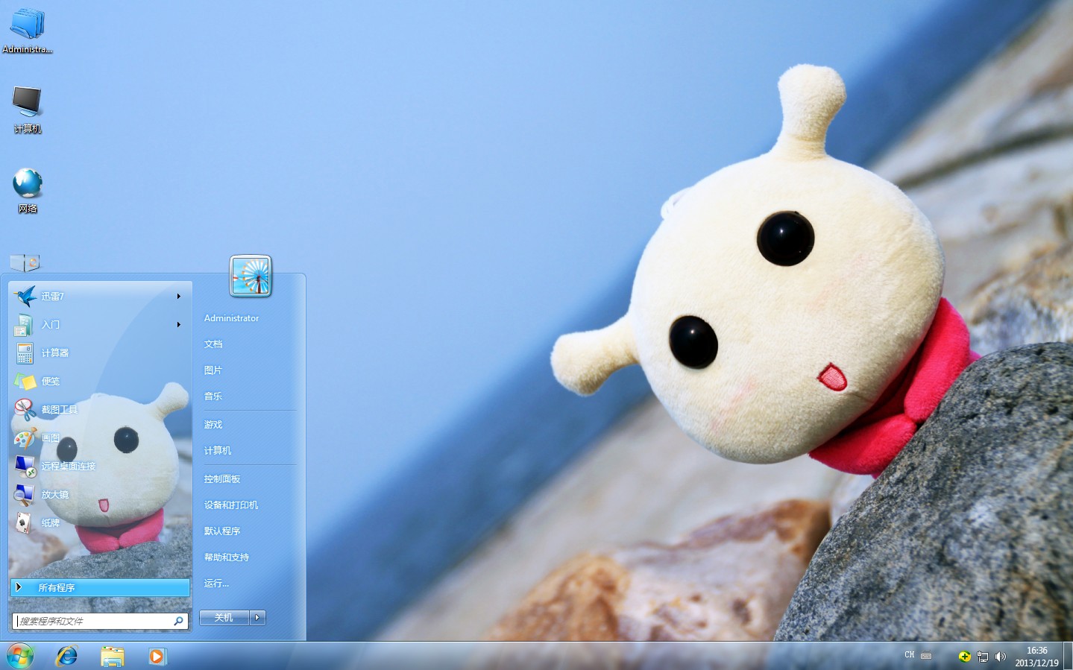Open 游戏 games from Start menu
Screen dimensions: 1073x670
(213, 425)
